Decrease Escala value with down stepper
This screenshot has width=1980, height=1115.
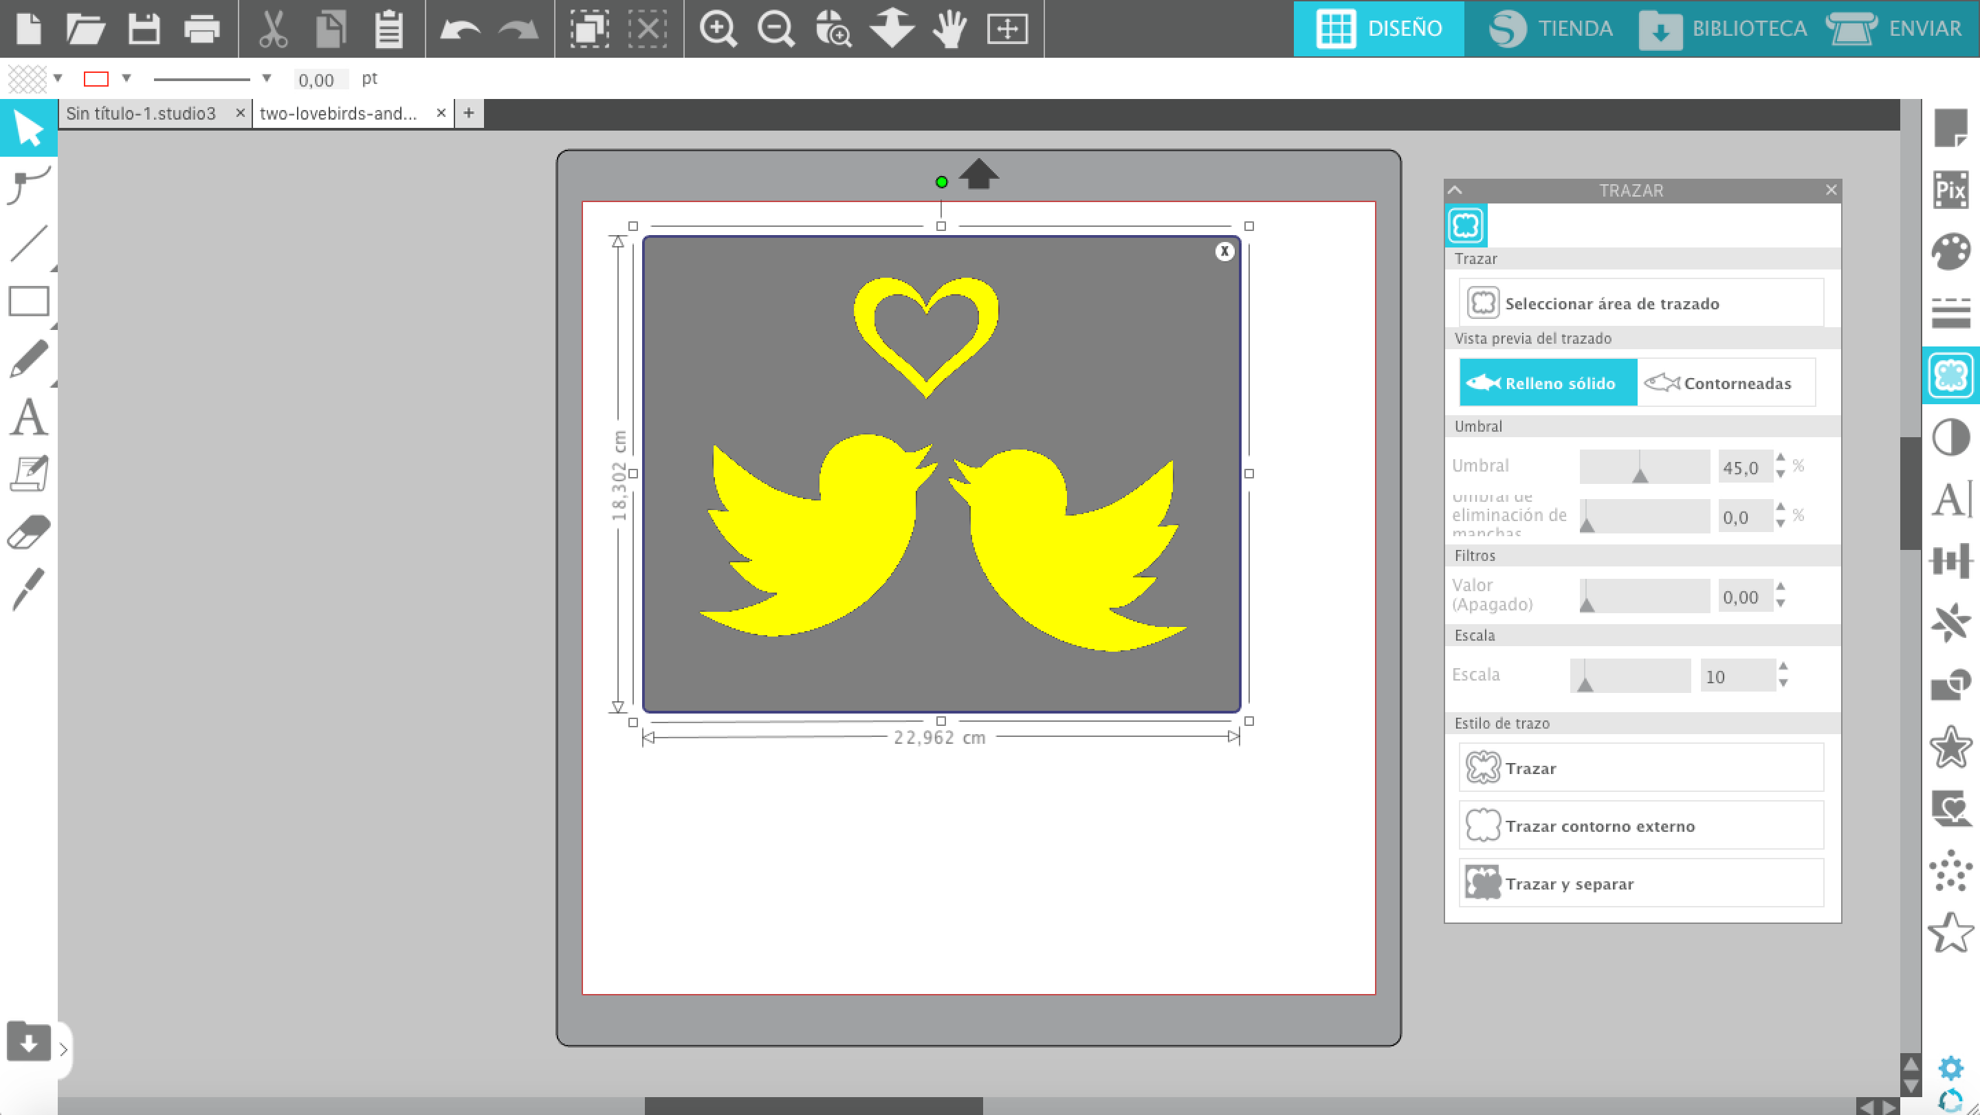tap(1783, 683)
